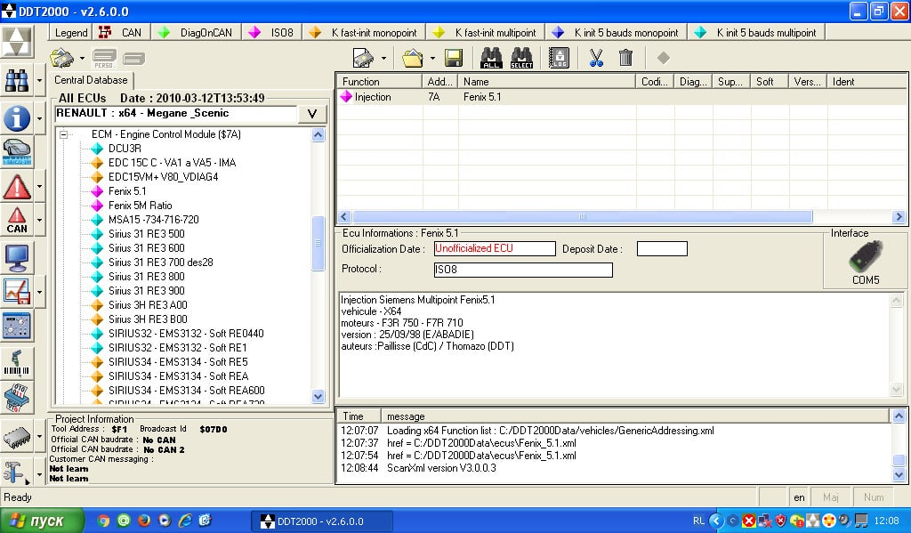Screen dimensions: 911x533
Task: Open the chip memory icon in sidebar
Action: click(x=17, y=438)
